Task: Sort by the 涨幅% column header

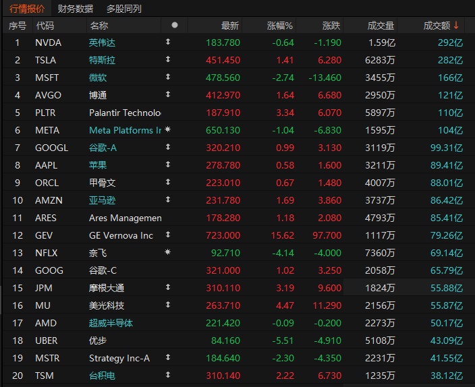Action: tap(280, 26)
